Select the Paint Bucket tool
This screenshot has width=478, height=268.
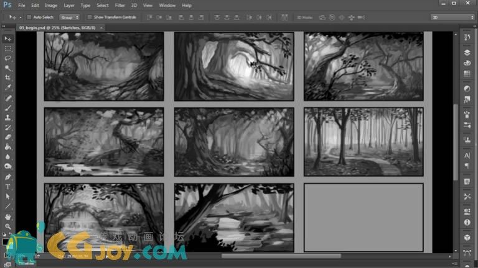tap(8, 147)
